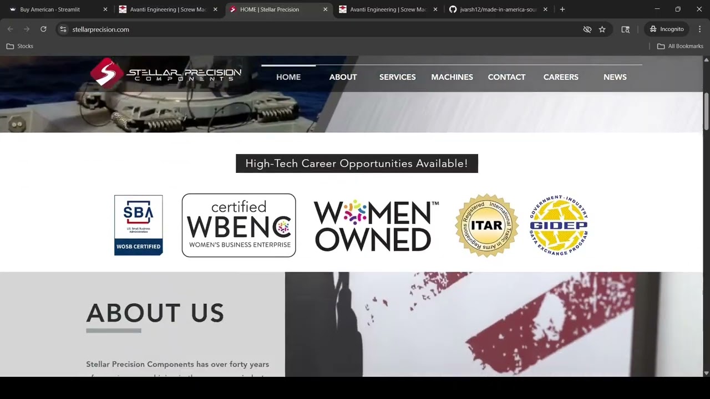710x399 pixels.
Task: Open the SERVICES navigation item
Action: (x=397, y=77)
